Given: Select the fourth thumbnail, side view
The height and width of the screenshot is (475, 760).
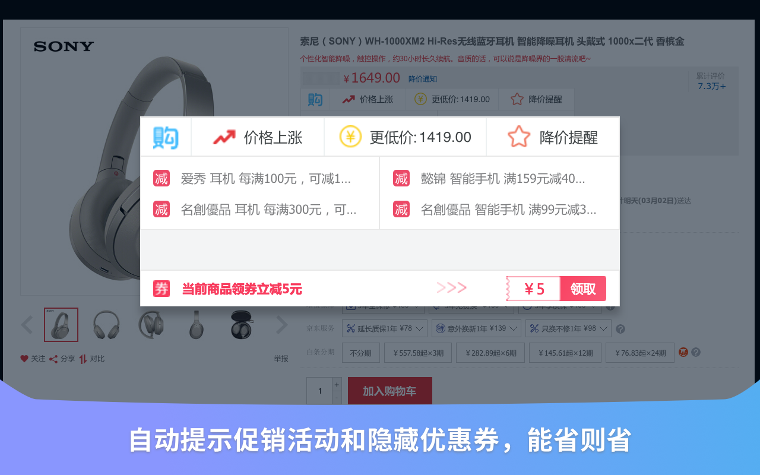Looking at the screenshot, I should click(x=197, y=325).
